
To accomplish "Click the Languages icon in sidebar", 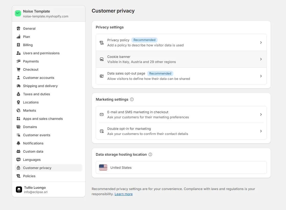I will 18,160.
